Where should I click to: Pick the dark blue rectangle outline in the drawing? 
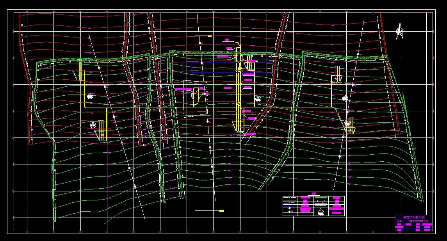(x=228, y=67)
